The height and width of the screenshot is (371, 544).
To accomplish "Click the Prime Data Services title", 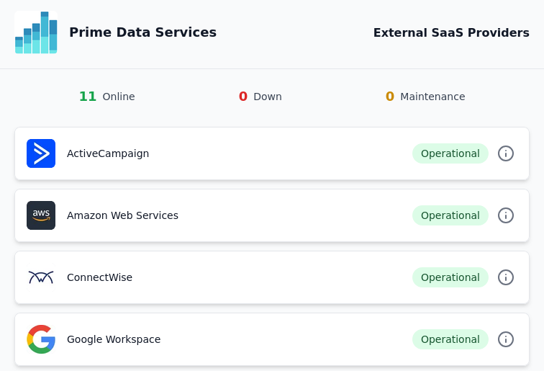I will pyautogui.click(x=142, y=32).
